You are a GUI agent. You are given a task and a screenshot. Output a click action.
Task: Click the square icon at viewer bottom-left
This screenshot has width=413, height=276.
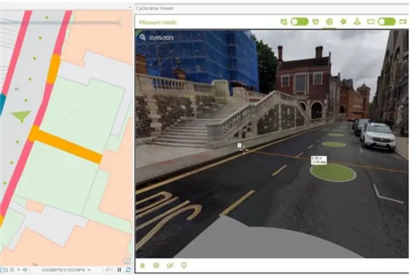[142, 265]
